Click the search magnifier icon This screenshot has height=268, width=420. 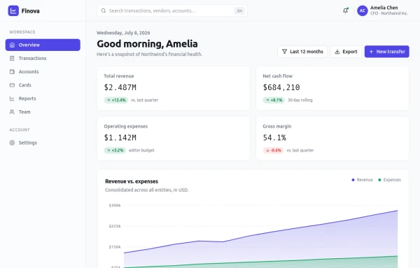tap(104, 10)
